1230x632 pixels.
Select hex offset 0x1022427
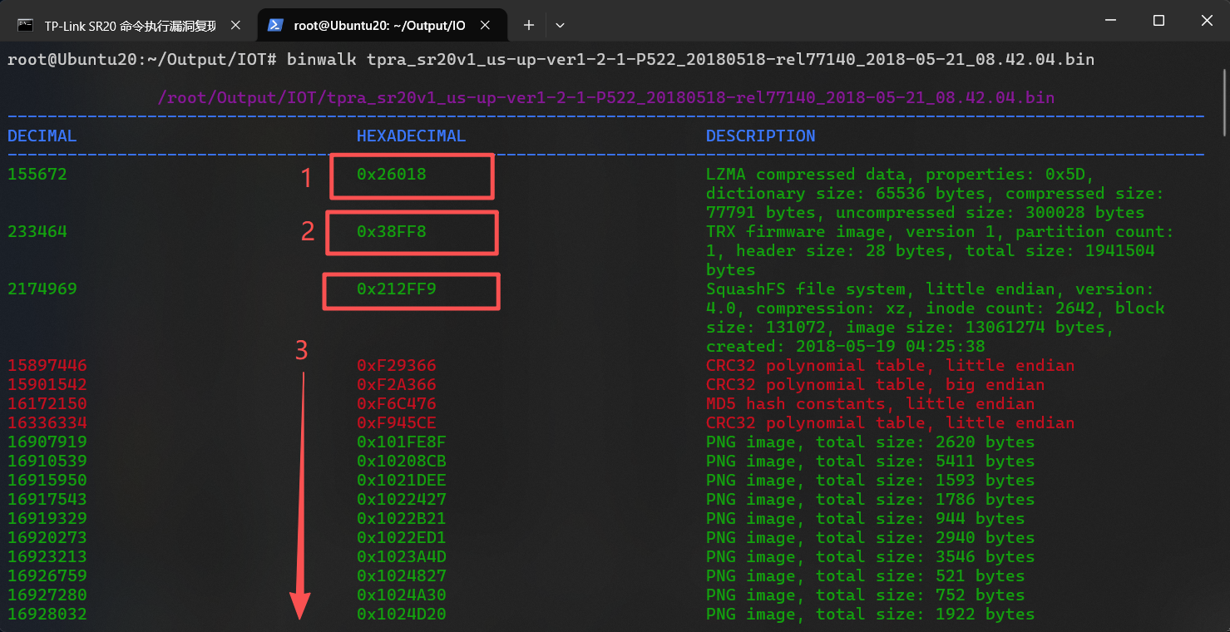click(x=402, y=499)
